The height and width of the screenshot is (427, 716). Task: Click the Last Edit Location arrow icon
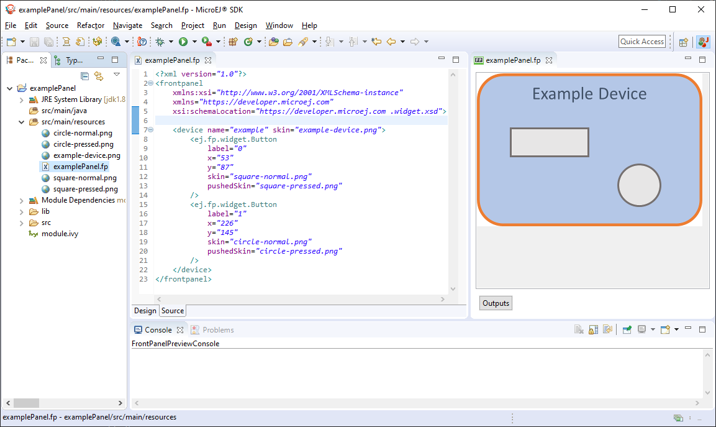coord(376,42)
